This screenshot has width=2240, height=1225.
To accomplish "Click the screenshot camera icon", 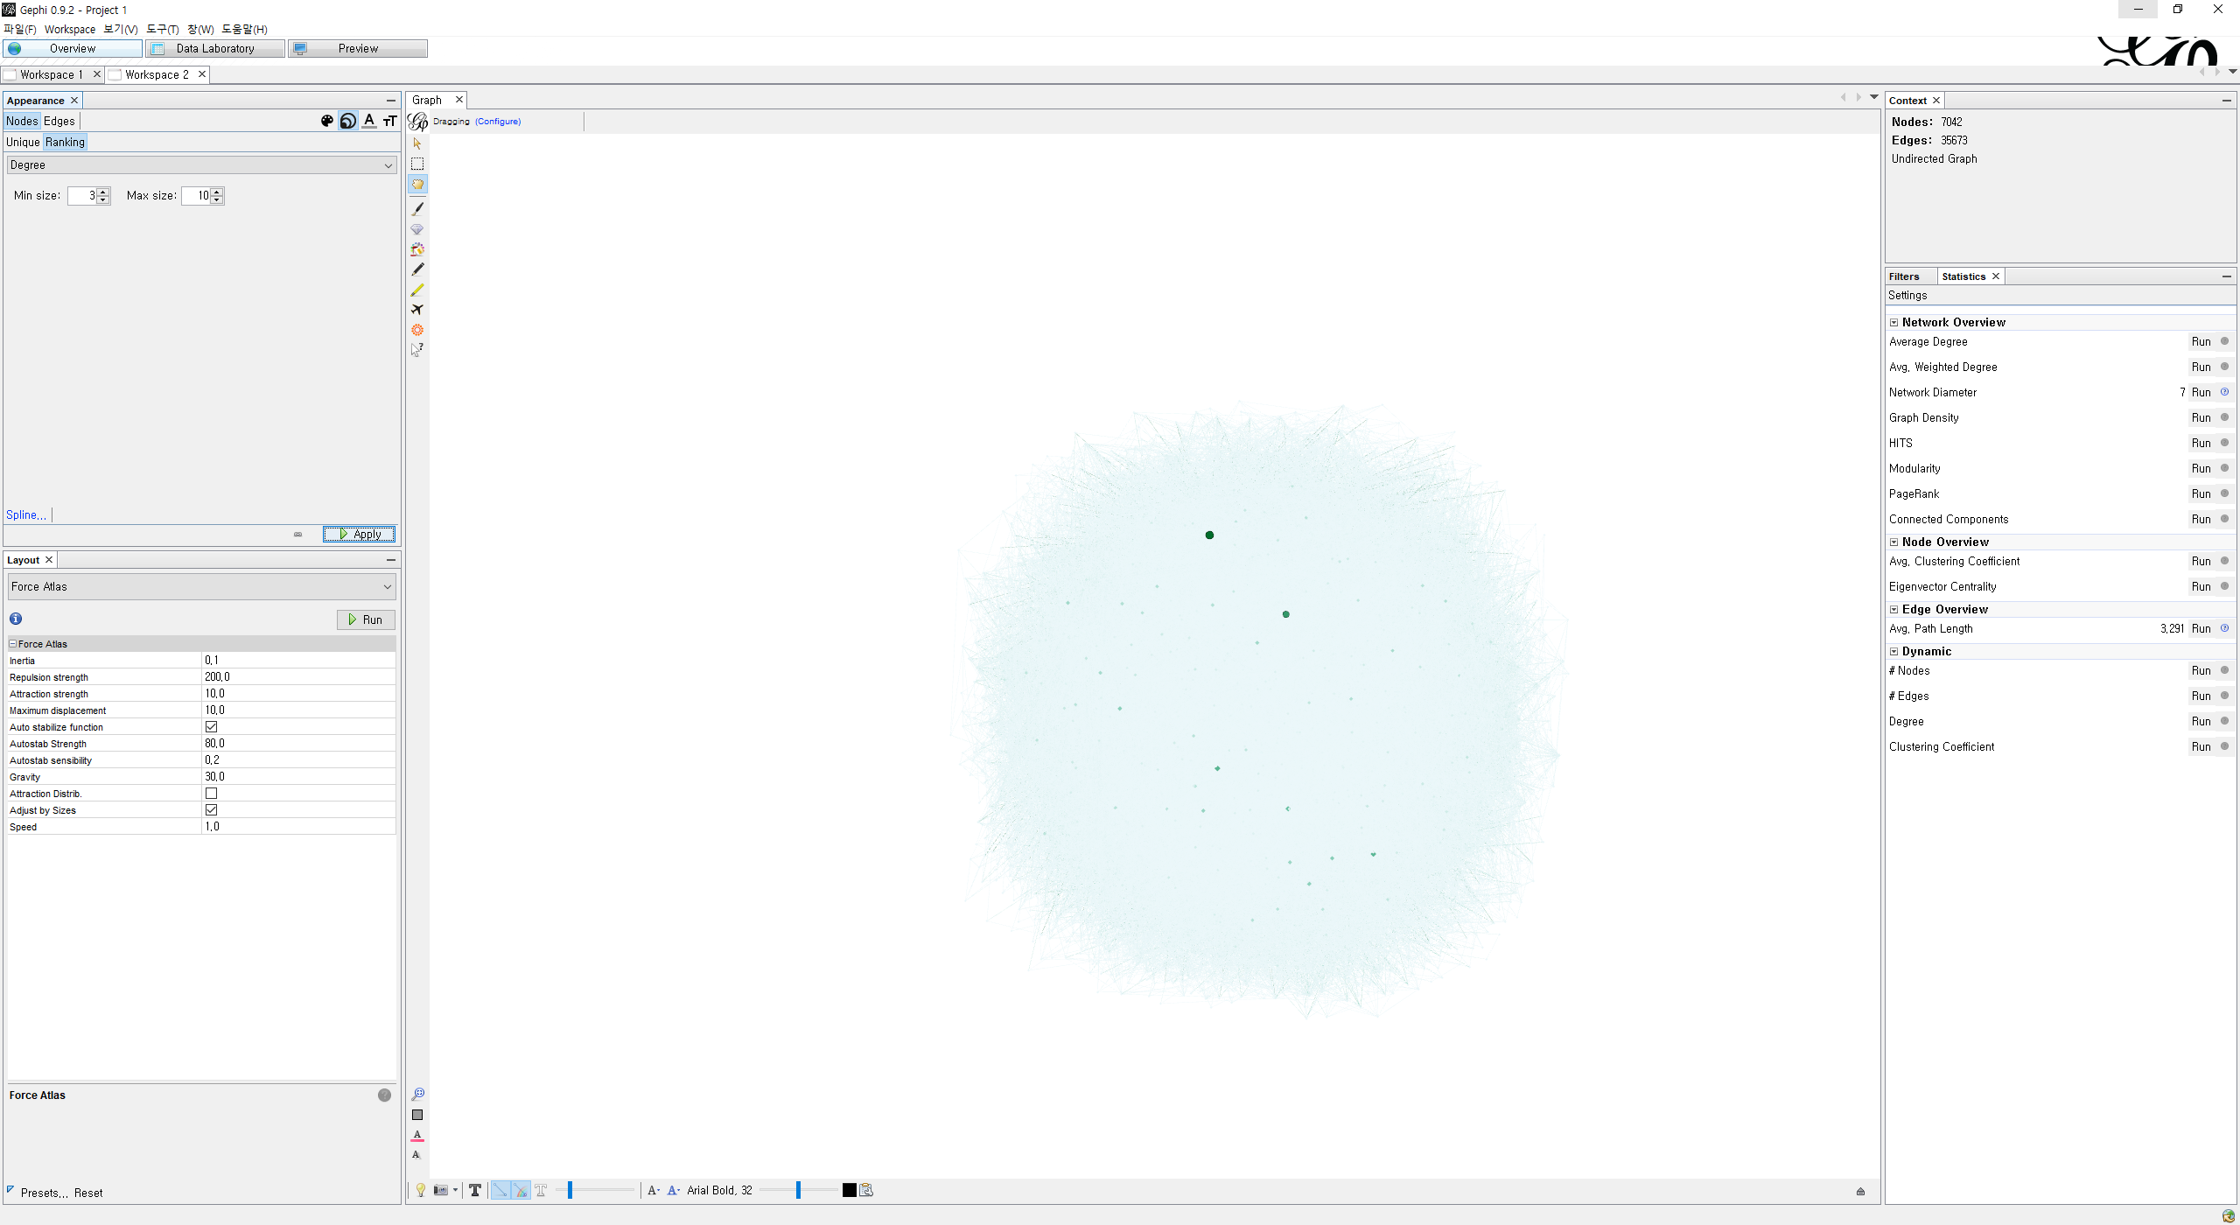I will click(440, 1190).
